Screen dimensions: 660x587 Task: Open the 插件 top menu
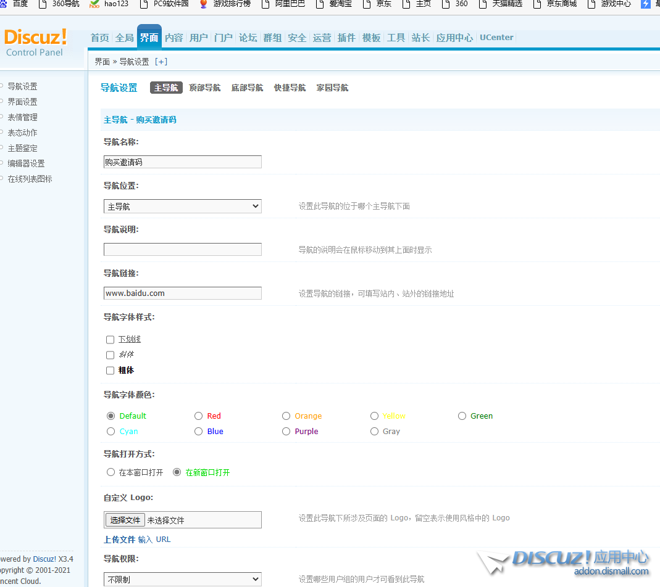pos(346,38)
